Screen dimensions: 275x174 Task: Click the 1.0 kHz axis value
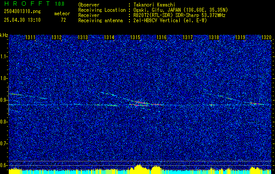click(x=3, y=78)
